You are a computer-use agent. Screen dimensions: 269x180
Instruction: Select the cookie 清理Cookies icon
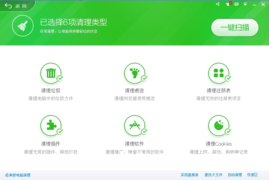point(218,126)
